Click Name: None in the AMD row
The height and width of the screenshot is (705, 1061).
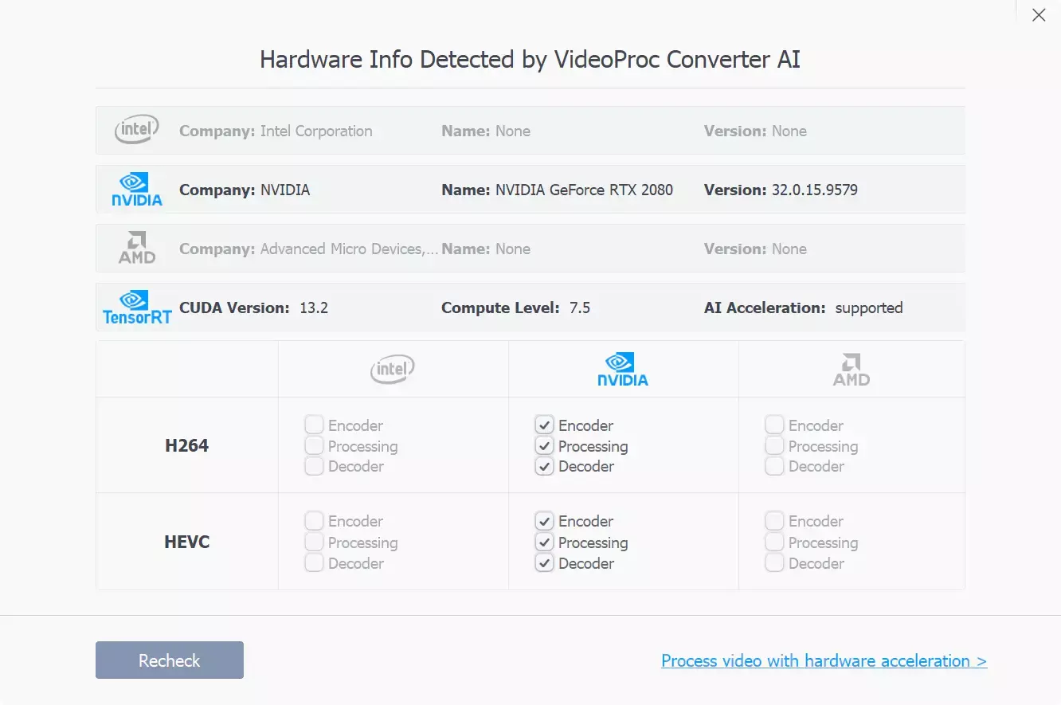(486, 249)
